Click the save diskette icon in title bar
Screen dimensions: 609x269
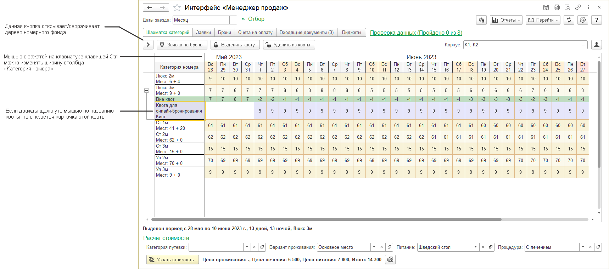pos(546,7)
